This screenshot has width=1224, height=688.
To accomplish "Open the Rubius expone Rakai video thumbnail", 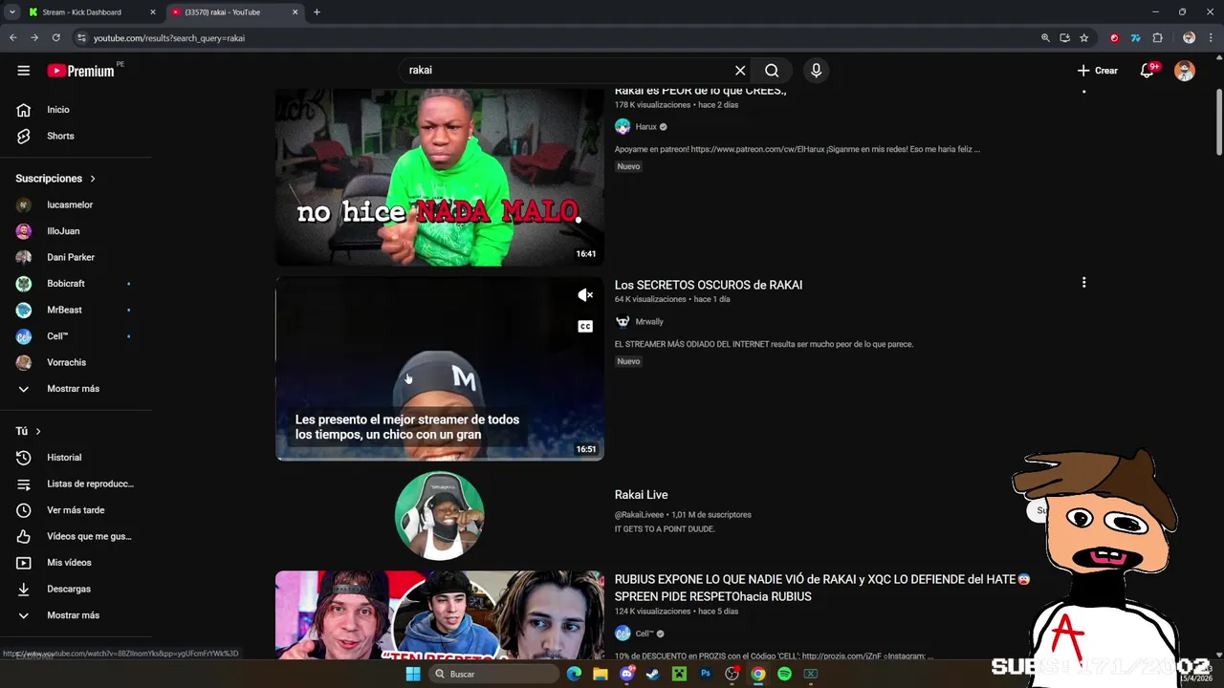I will pyautogui.click(x=440, y=615).
